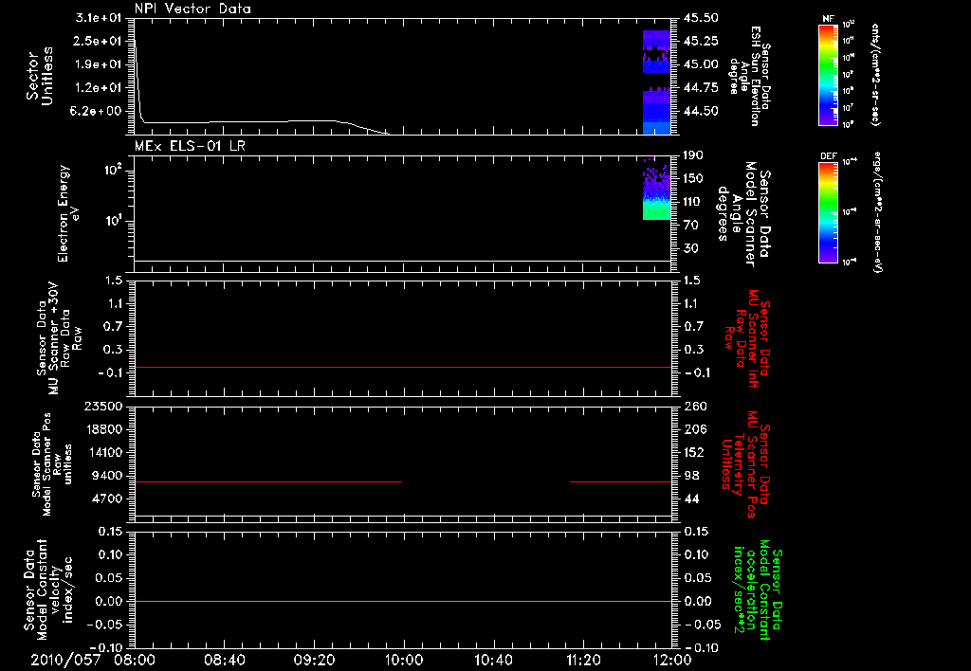Select the 'NPI Vector Data' panel title
Screen dimensions: 971x671
click(x=192, y=9)
